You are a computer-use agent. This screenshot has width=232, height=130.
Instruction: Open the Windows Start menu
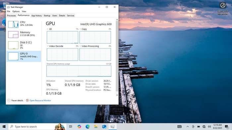tap(4, 126)
